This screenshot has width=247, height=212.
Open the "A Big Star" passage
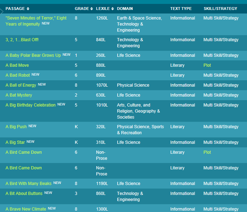coord(15,142)
